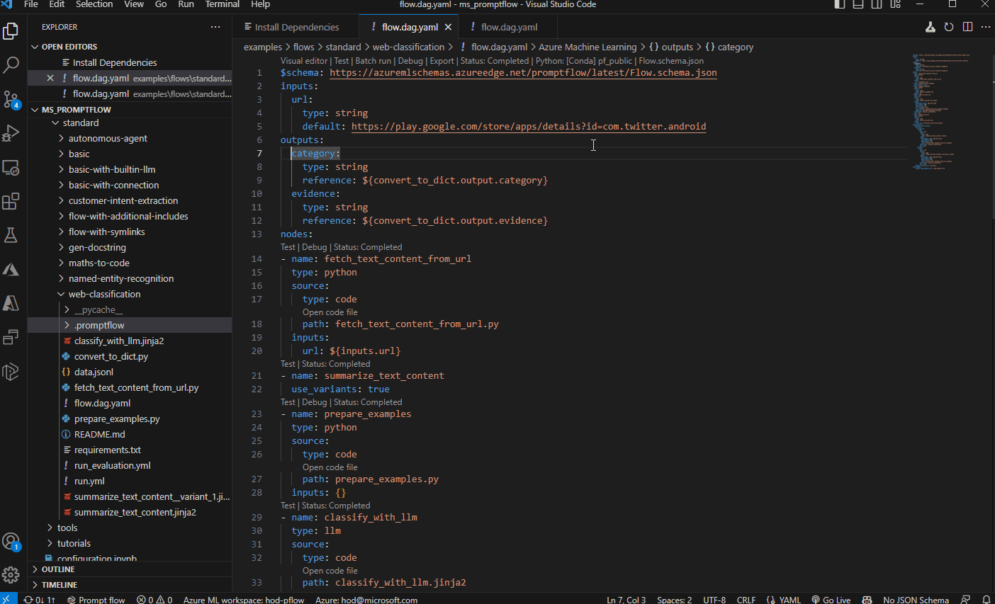Open the Manage settings gear
This screenshot has width=995, height=604.
coord(11,574)
